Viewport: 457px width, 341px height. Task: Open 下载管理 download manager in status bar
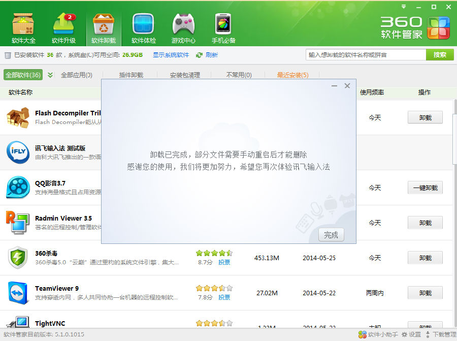coord(441,334)
